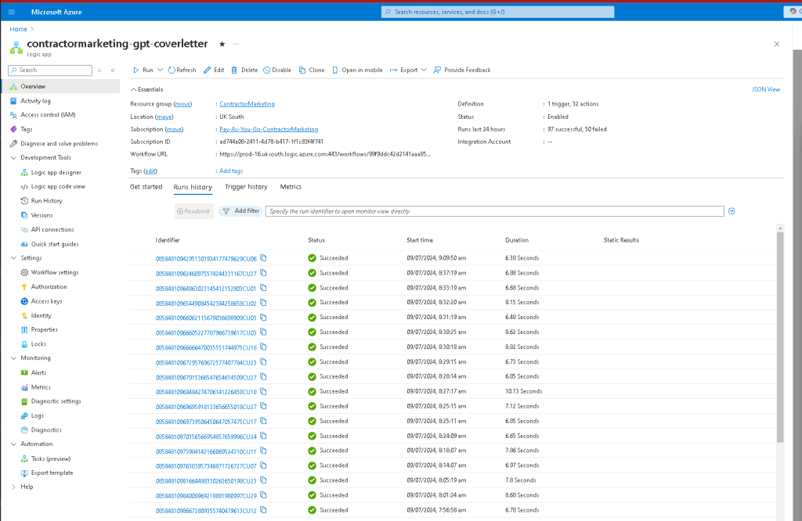802x521 pixels.
Task: Focus the run identifier input field
Action: (x=495, y=211)
